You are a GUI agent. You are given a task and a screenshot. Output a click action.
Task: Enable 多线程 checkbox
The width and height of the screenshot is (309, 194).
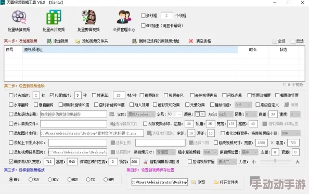coord(143,16)
